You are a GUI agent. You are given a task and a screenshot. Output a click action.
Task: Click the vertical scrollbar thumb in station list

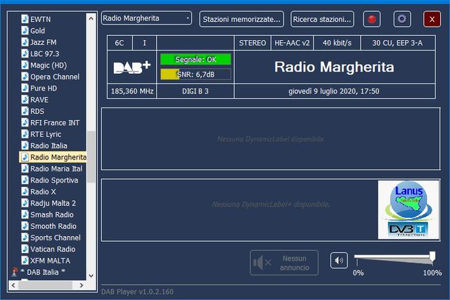pos(91,157)
